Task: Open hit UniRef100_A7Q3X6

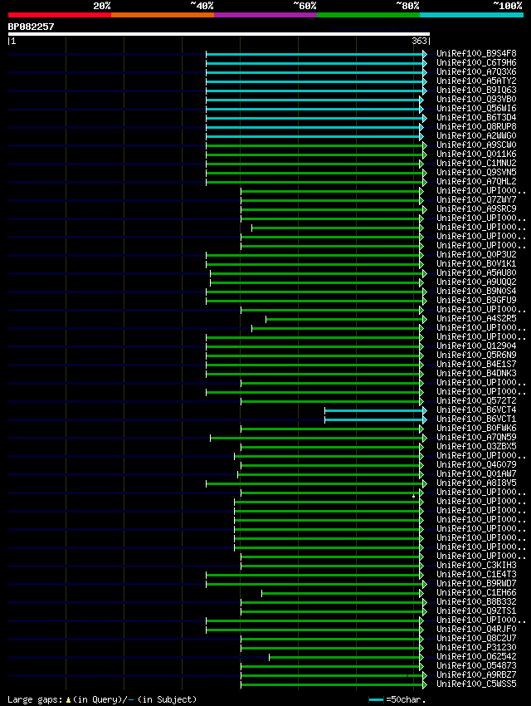Action: 476,71
